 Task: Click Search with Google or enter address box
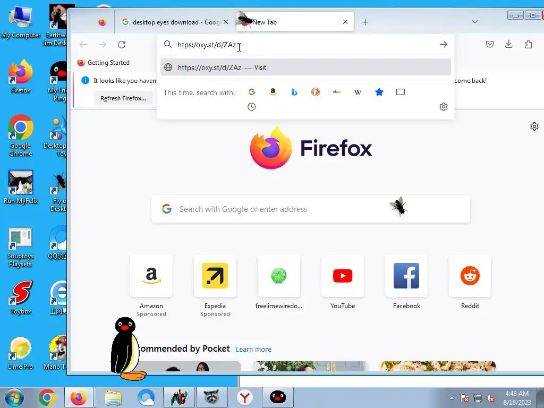(310, 209)
